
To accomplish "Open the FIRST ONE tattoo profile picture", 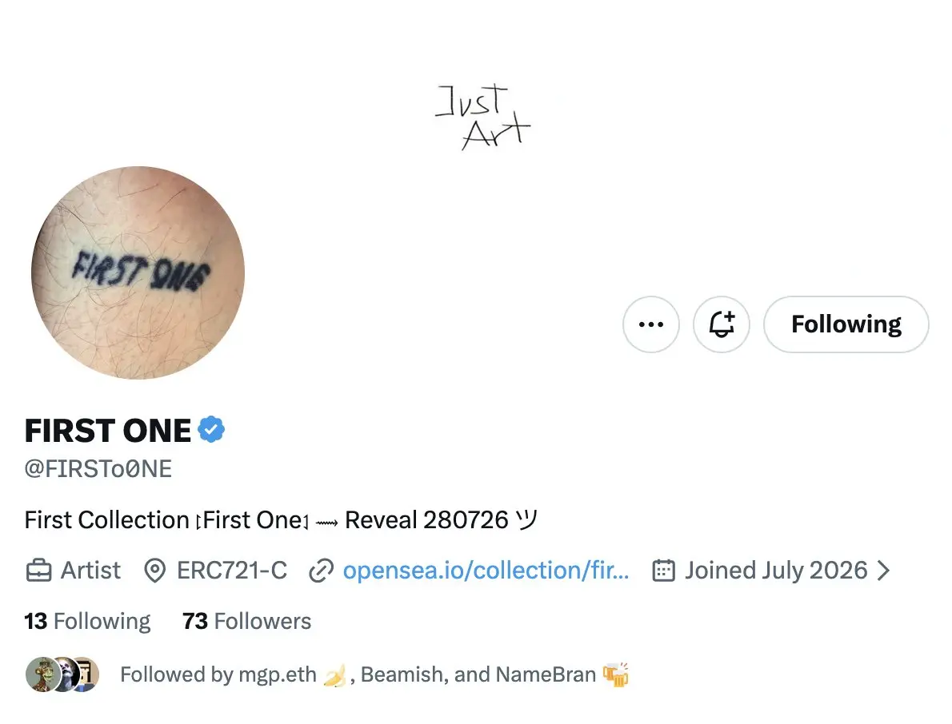I will point(138,272).
